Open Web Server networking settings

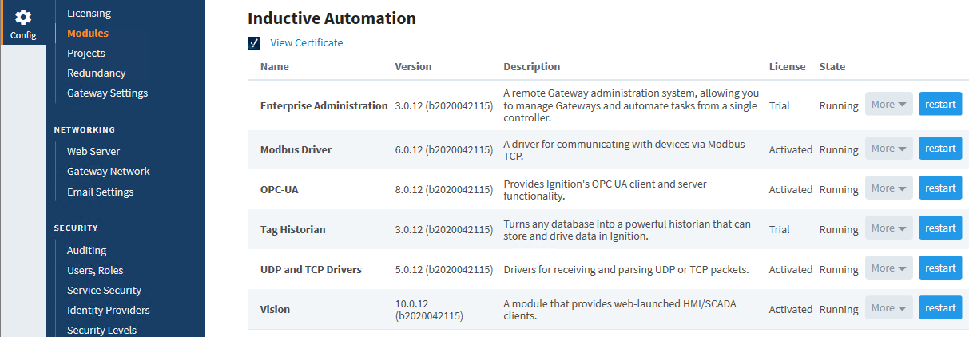(93, 152)
